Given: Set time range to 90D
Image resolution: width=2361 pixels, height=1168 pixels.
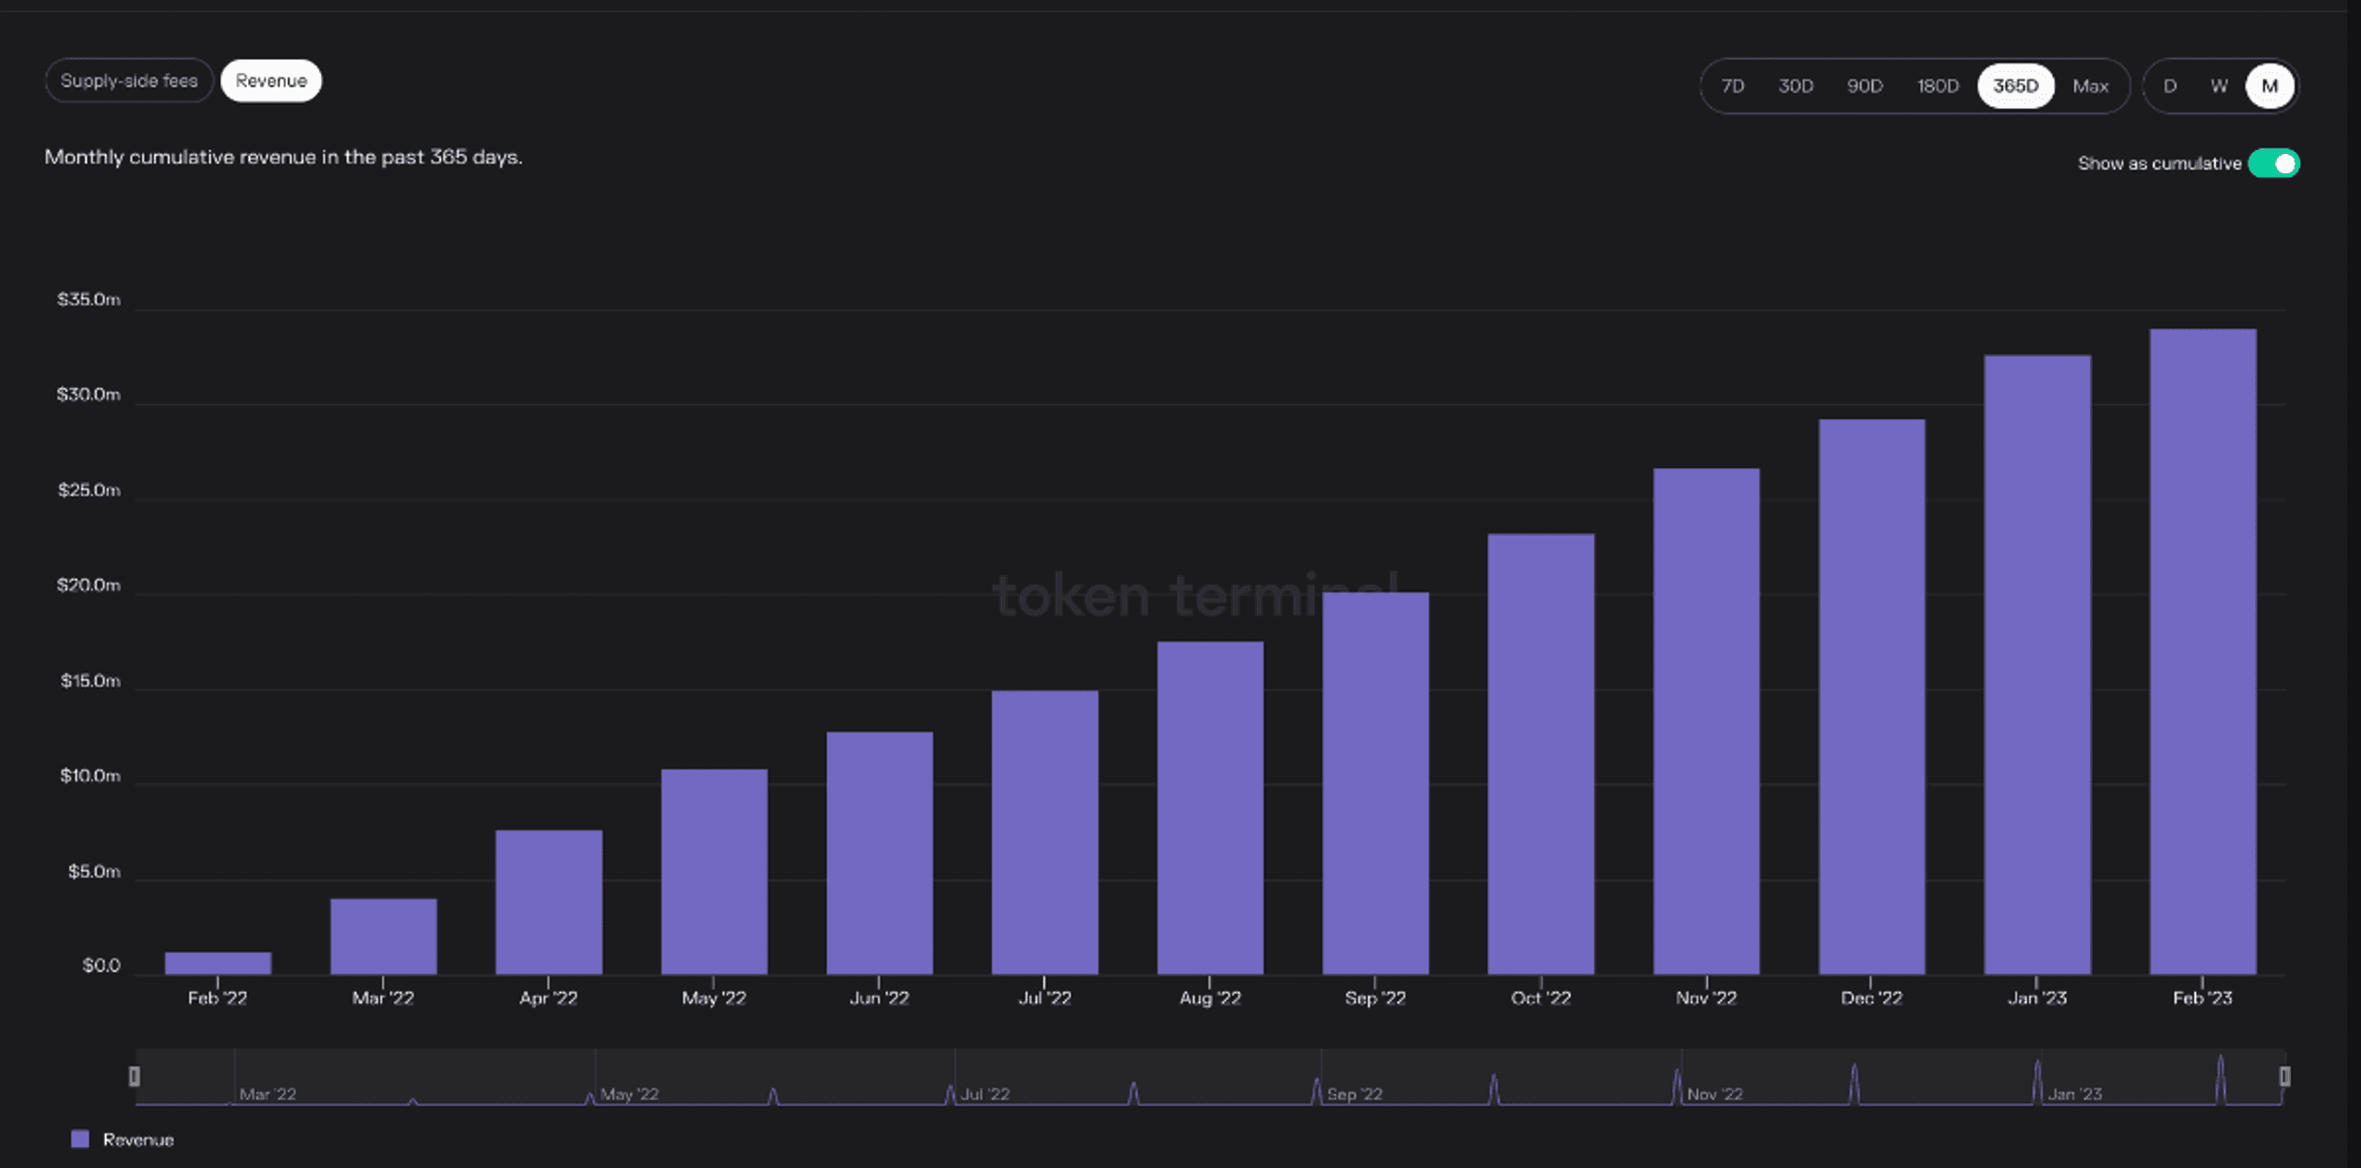Looking at the screenshot, I should [1864, 87].
